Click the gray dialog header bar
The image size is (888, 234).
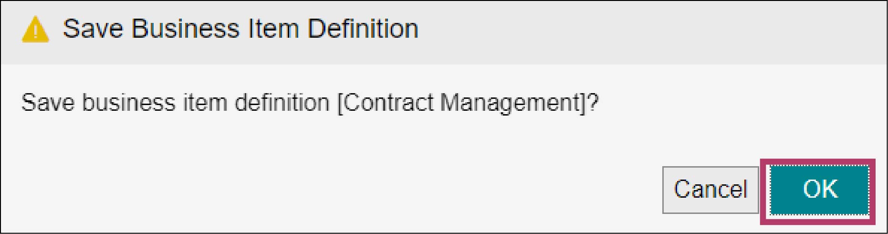pos(444,32)
